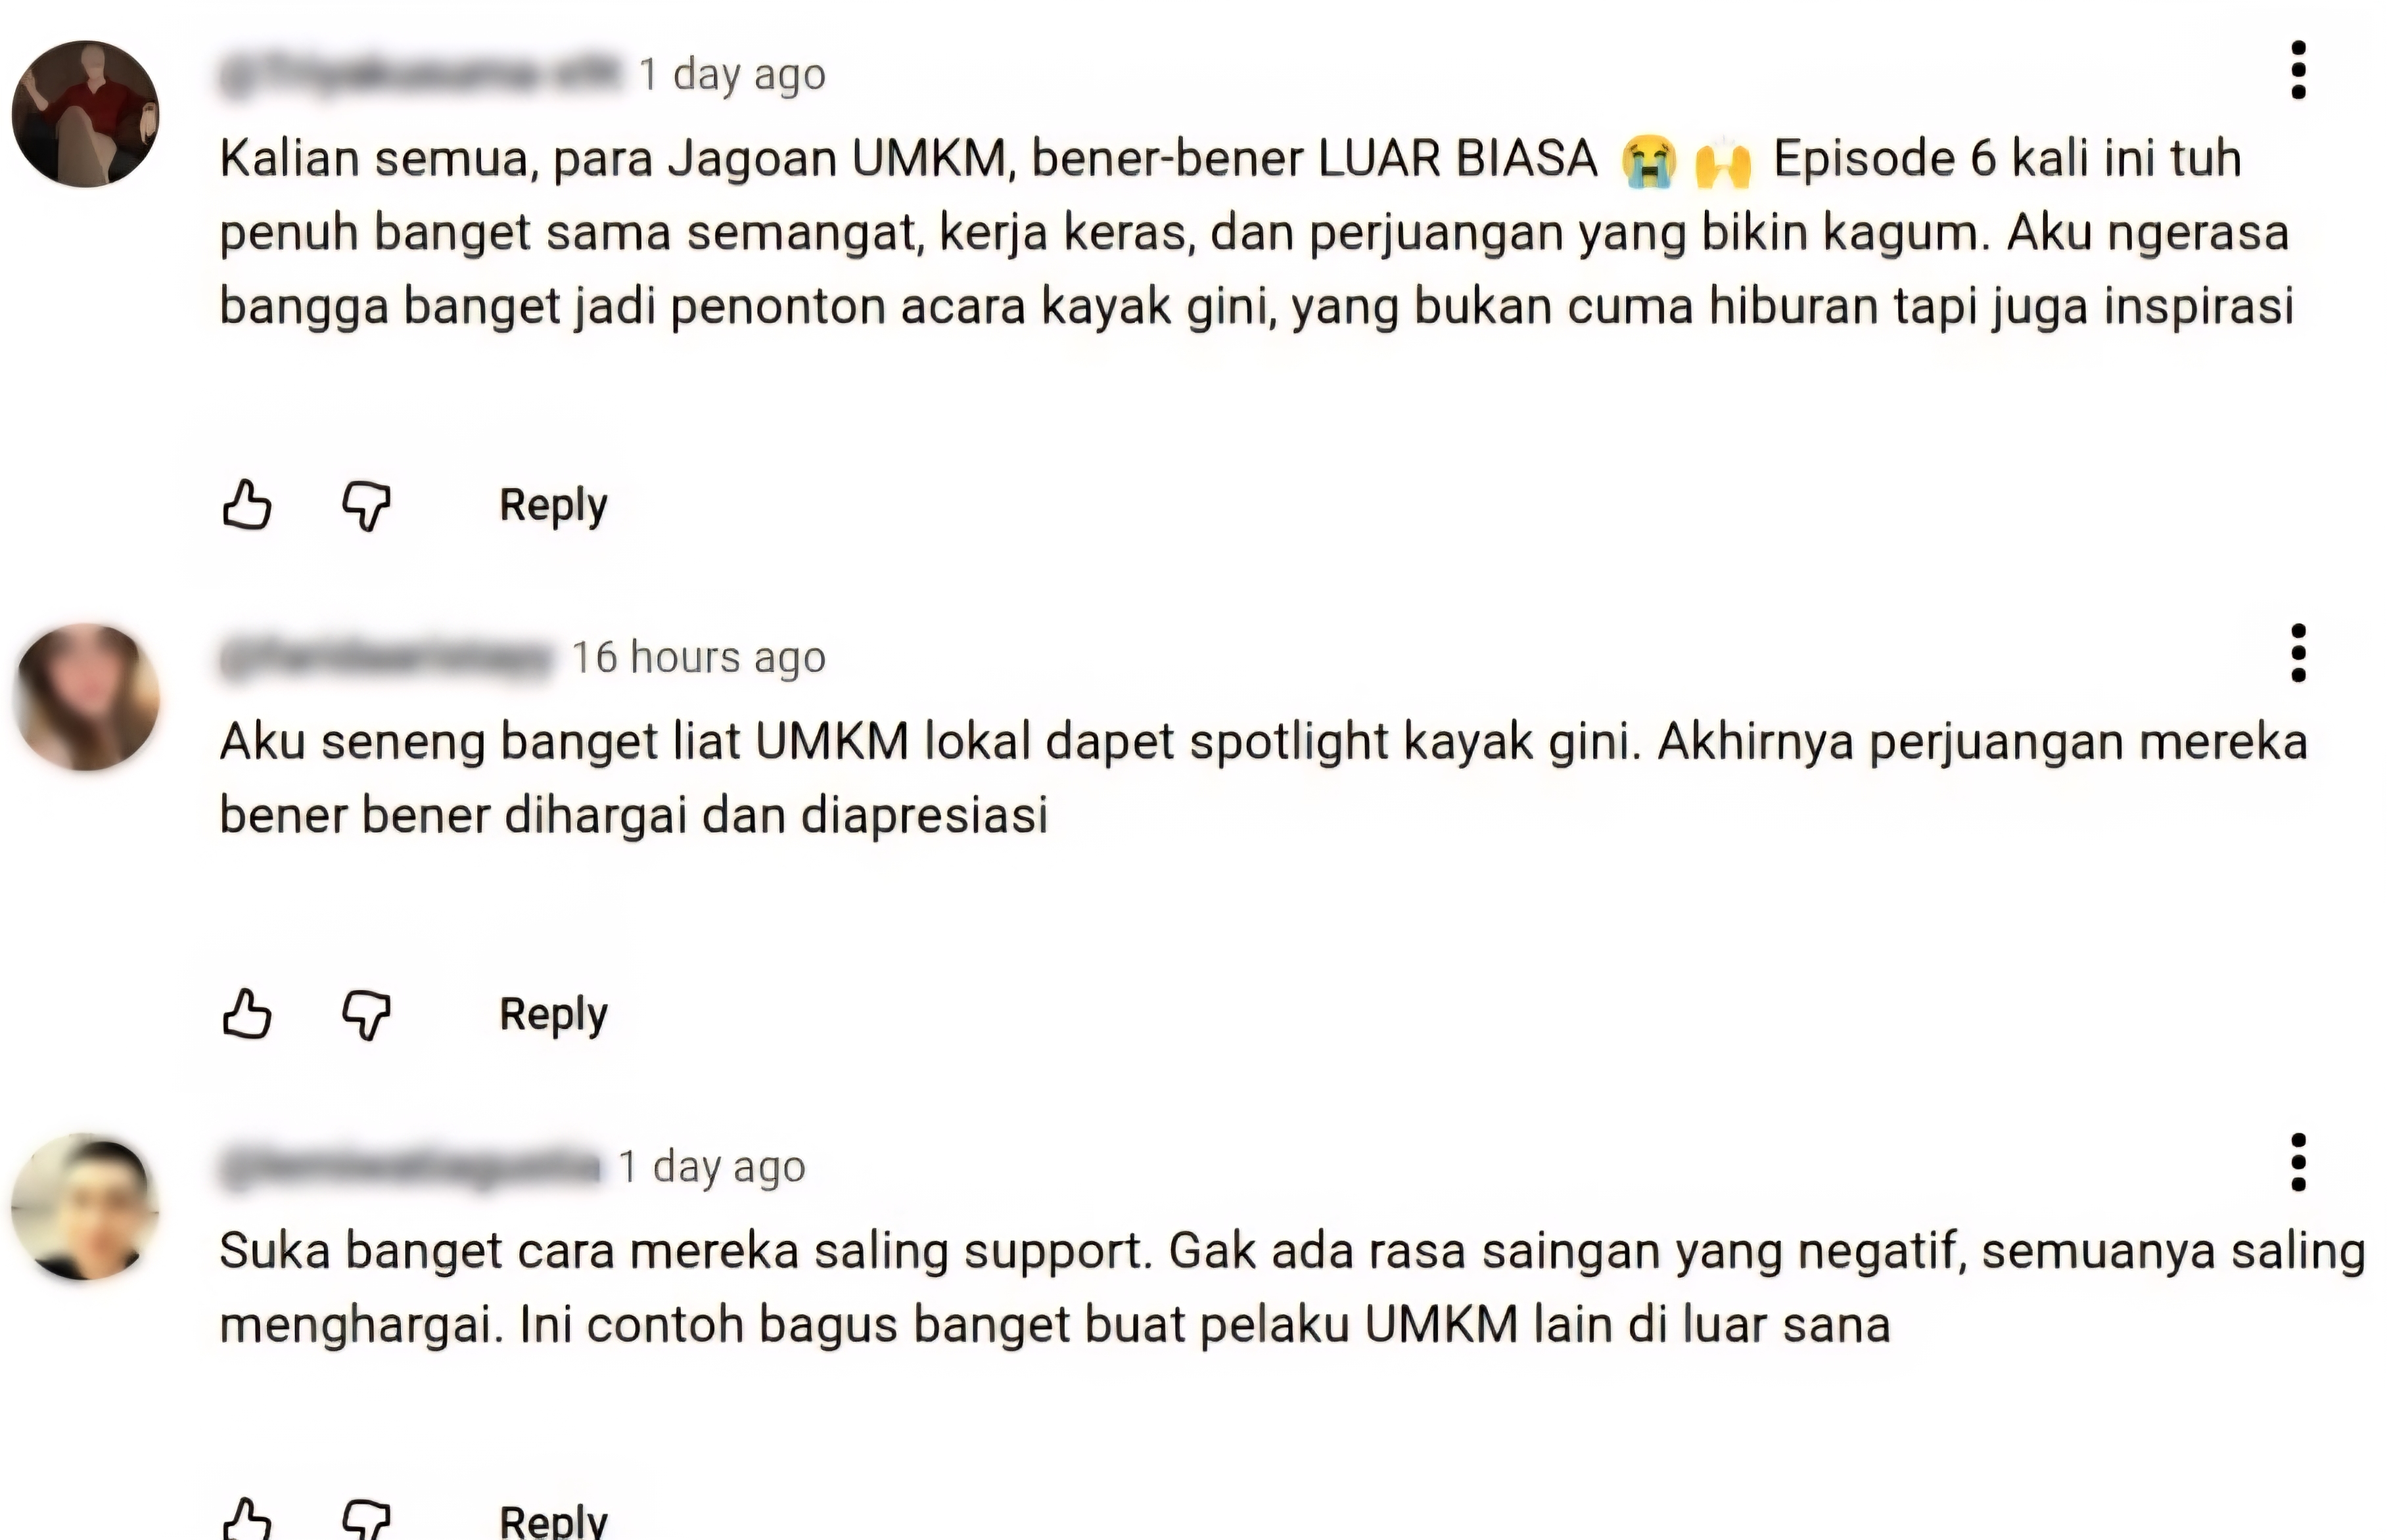Like the comment about UMKM lokal spotlight

click(246, 1014)
